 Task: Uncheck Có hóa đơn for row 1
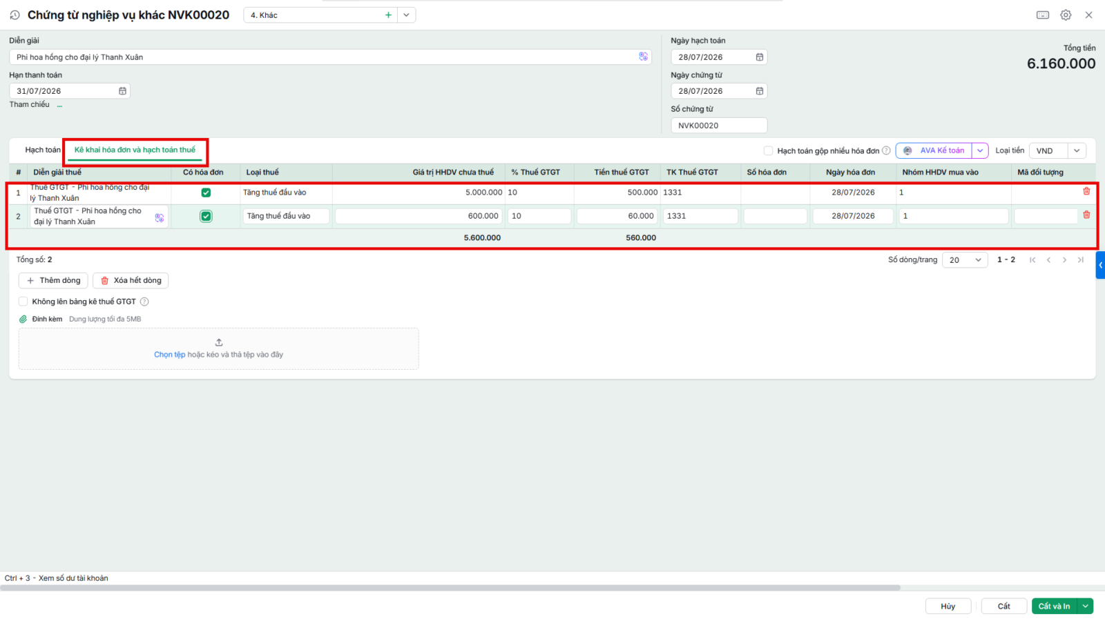pyautogui.click(x=206, y=193)
